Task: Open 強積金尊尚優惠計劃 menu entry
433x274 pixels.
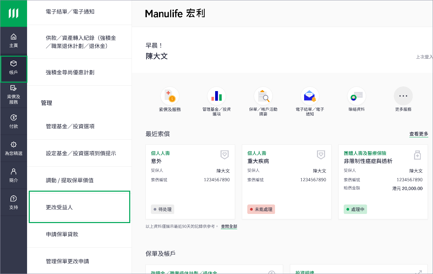Action: [x=79, y=72]
